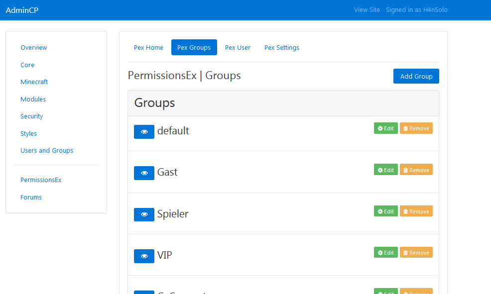
Task: Click the eye icon next to default group
Action: (144, 132)
